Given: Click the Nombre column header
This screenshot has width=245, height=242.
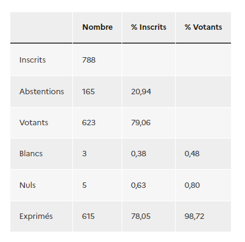Looking at the screenshot, I should click(x=97, y=27).
